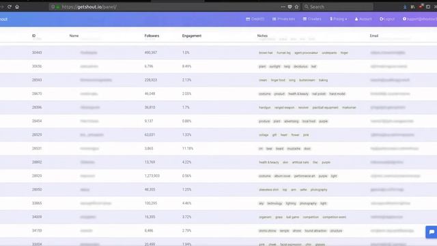The width and height of the screenshot is (437, 246).
Task: Click followers value 63,031
Action: (150, 135)
